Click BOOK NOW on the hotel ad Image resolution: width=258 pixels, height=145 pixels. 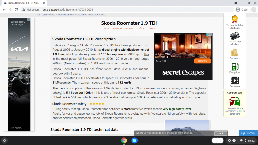[x=202, y=61]
